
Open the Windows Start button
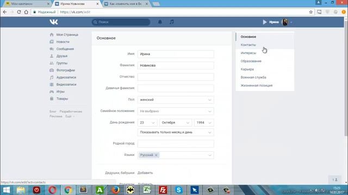[7, 190]
